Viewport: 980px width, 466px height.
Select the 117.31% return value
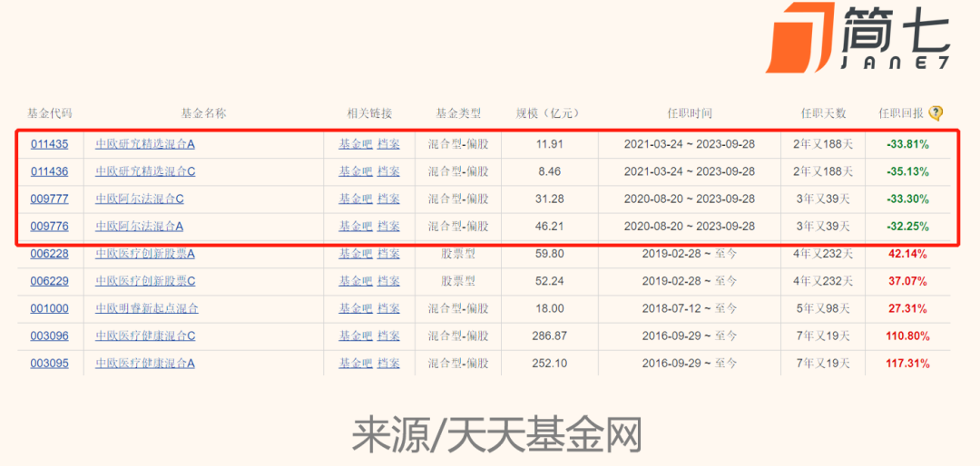(907, 364)
